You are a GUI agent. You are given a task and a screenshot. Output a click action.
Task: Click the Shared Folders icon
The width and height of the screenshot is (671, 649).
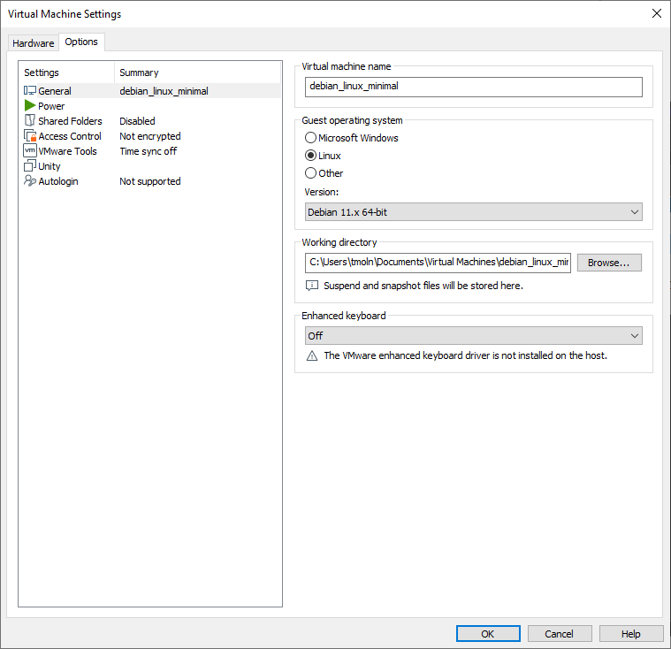pyautogui.click(x=30, y=121)
